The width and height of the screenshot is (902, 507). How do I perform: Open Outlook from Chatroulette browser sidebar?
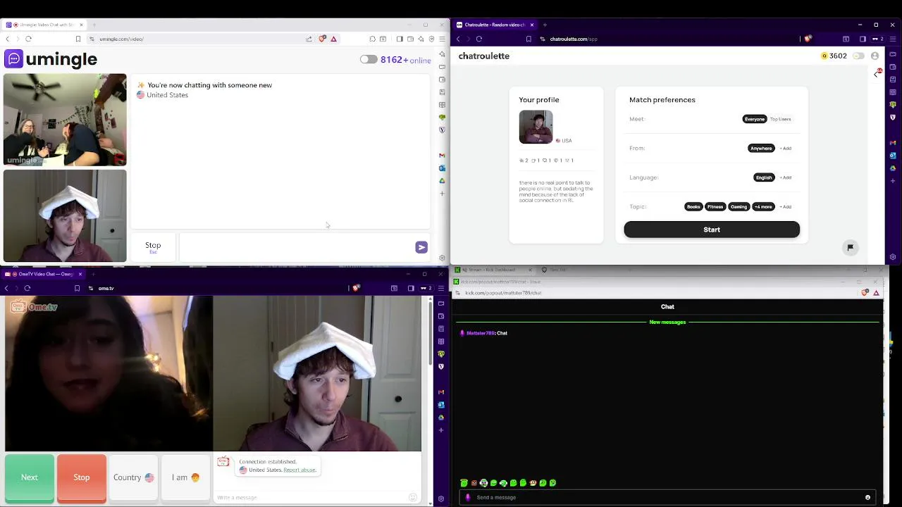pyautogui.click(x=893, y=156)
